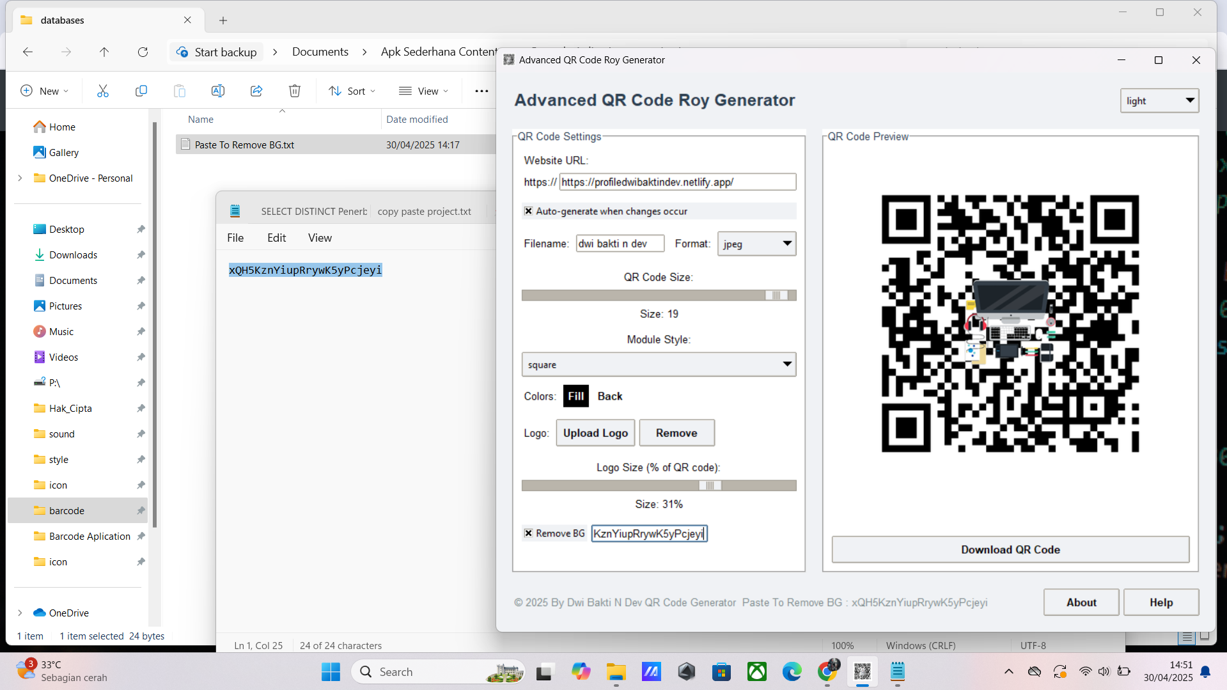Screen dimensions: 1227x690
Task: Open the About dialog
Action: pyautogui.click(x=1081, y=602)
